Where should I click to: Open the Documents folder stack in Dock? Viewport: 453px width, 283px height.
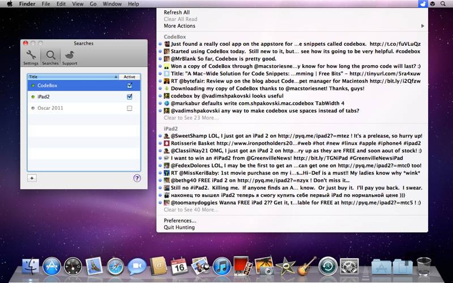403,266
